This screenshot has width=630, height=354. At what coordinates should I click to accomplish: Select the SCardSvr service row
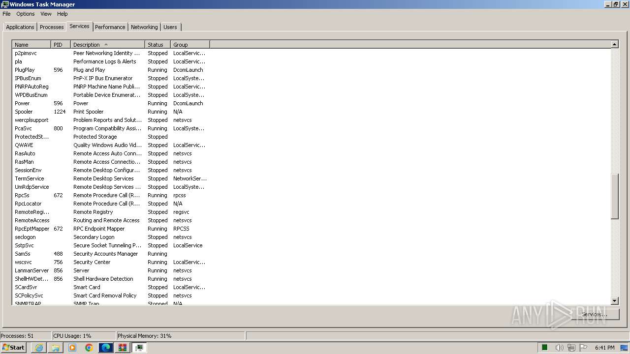coord(111,287)
